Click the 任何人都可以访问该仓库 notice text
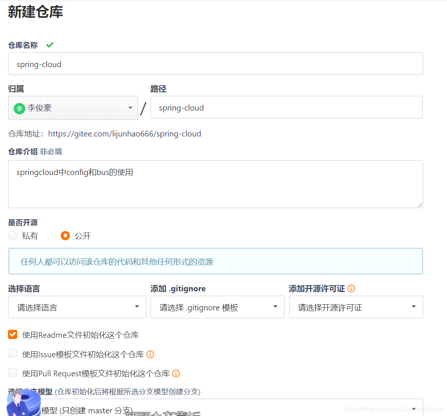This screenshot has width=447, height=416. 117,262
